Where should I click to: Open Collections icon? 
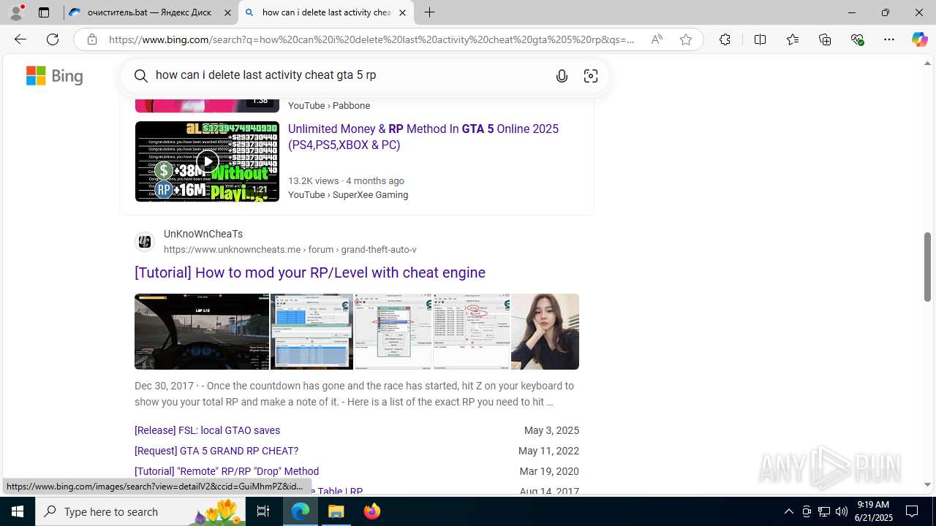tap(825, 39)
